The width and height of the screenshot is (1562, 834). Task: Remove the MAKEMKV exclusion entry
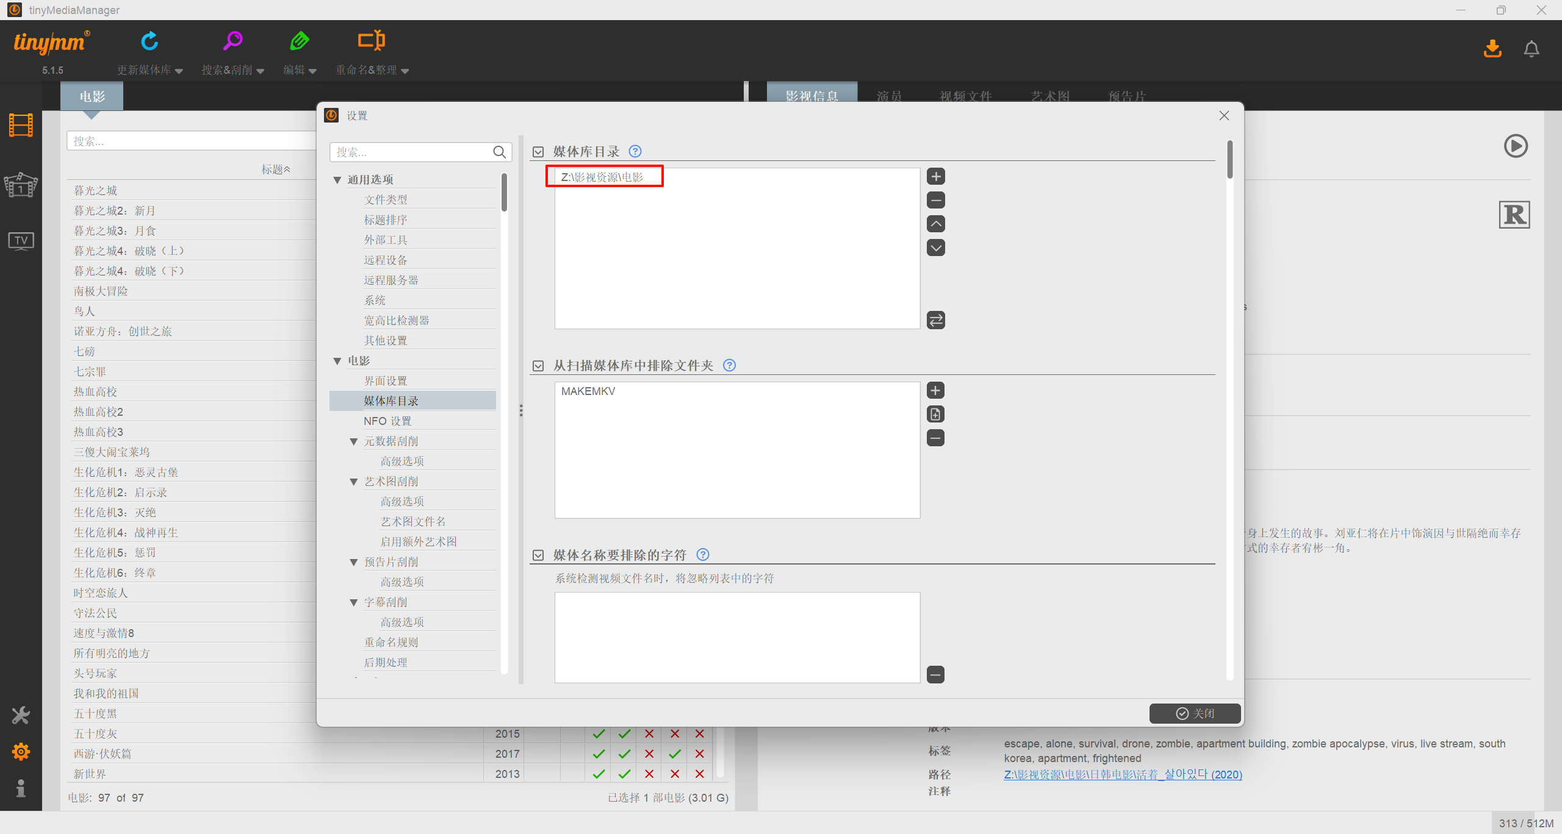[x=935, y=438]
